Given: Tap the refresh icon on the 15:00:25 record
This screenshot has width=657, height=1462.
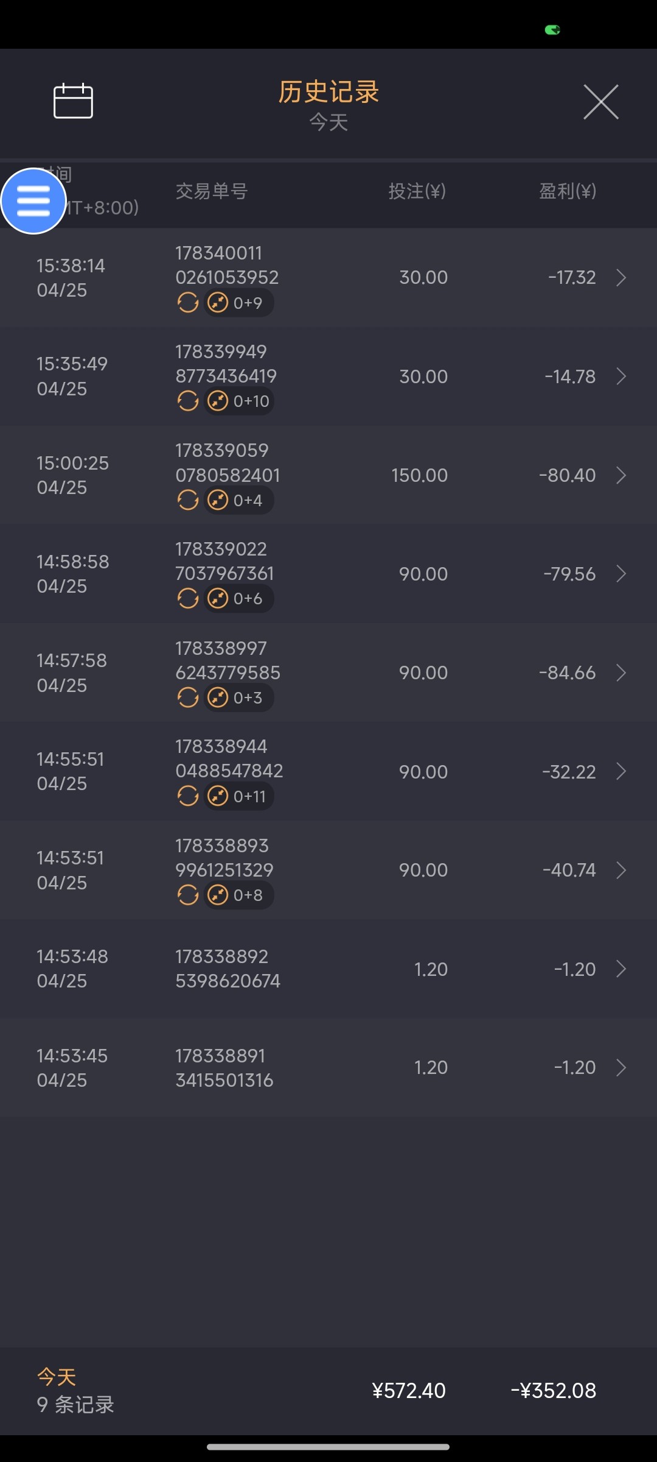Looking at the screenshot, I should [x=188, y=500].
